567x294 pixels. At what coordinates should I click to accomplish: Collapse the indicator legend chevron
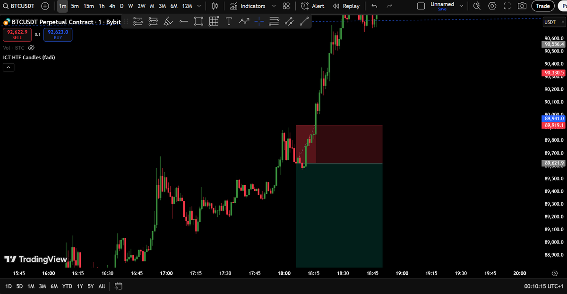click(9, 68)
